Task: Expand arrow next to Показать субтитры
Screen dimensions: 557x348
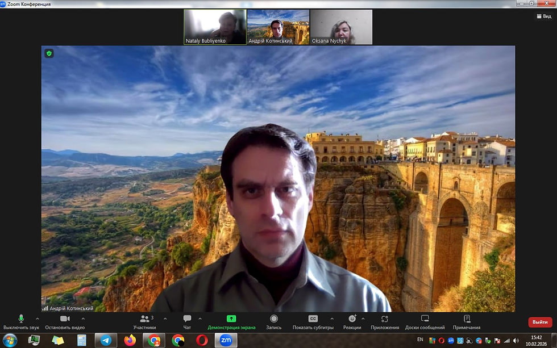Action: coord(332,318)
